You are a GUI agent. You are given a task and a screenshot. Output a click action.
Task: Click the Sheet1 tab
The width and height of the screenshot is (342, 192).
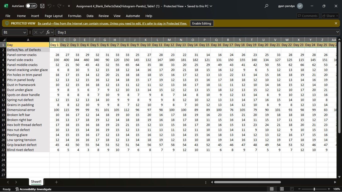coord(36,182)
